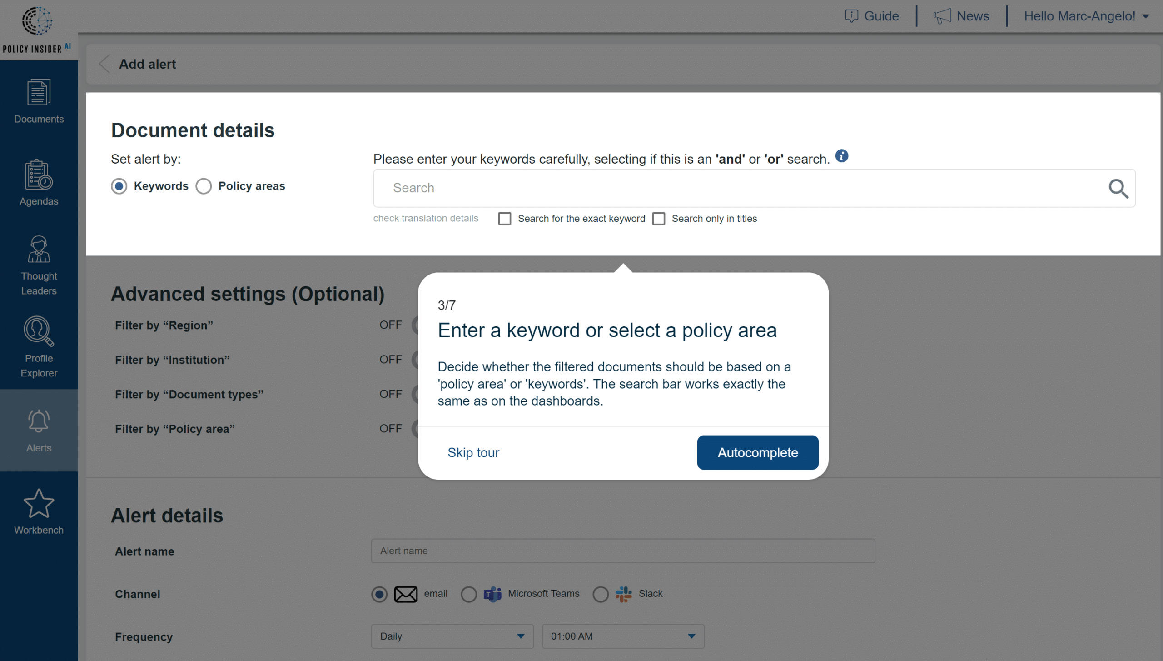
Task: Enable Search for the exact keyword
Action: (505, 219)
